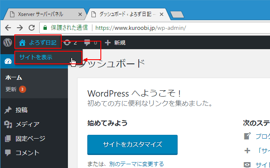
Task: Click the green padlock security icon
Action: click(x=45, y=28)
